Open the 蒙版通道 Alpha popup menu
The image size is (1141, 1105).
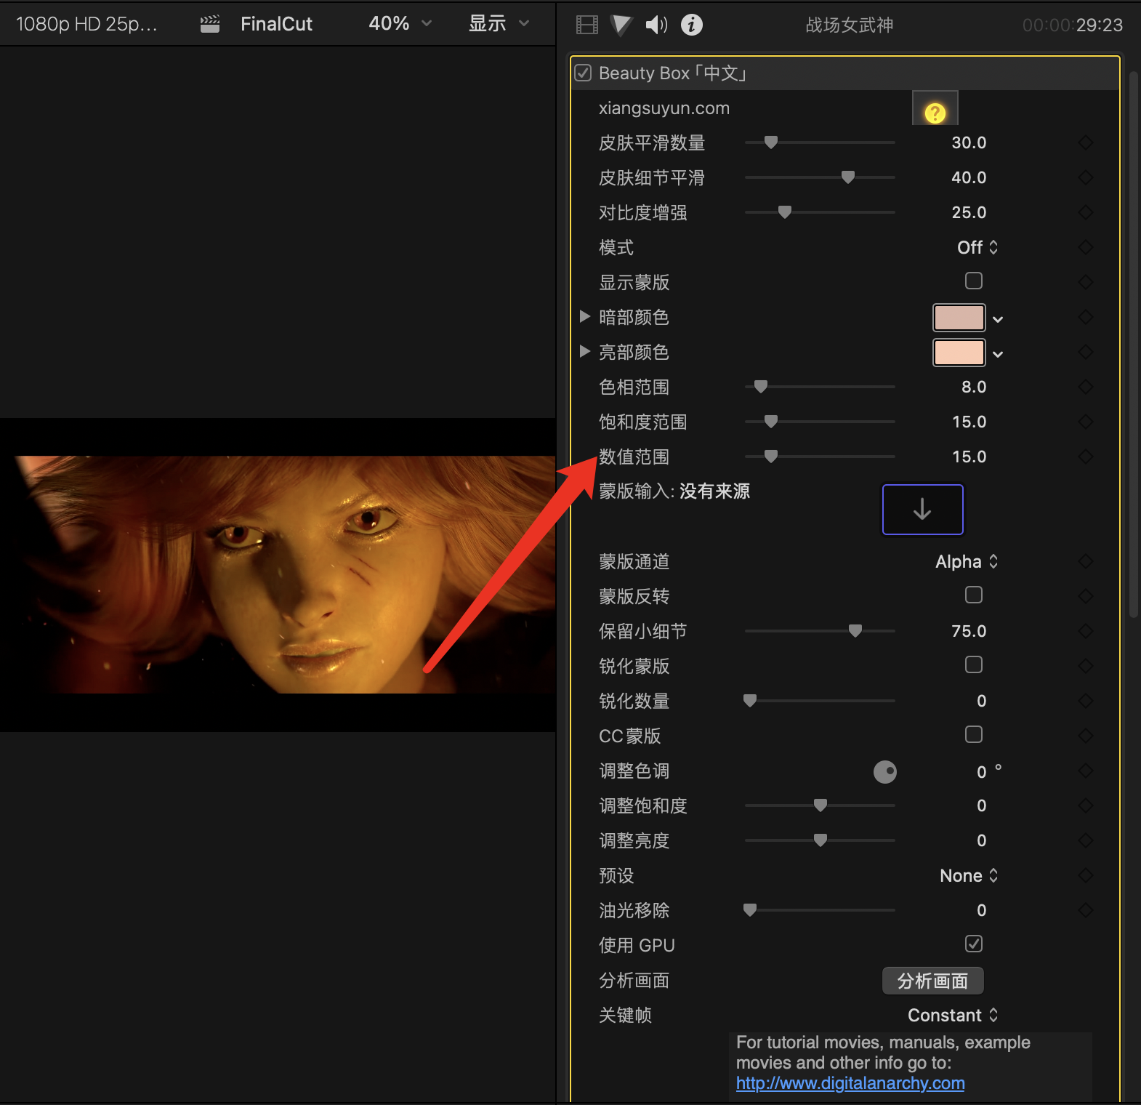click(967, 561)
